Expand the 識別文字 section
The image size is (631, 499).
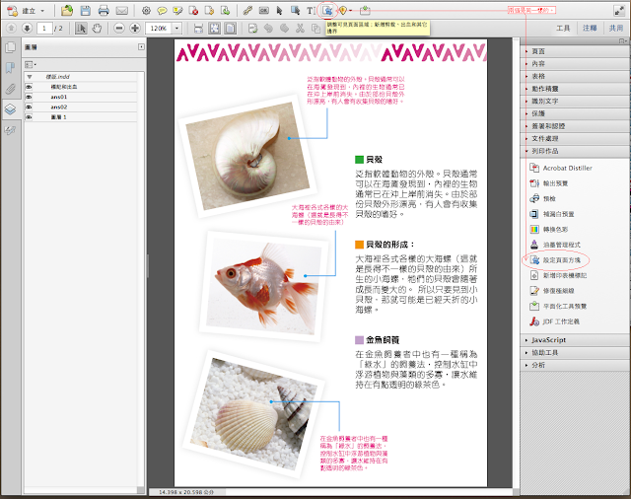pyautogui.click(x=576, y=101)
